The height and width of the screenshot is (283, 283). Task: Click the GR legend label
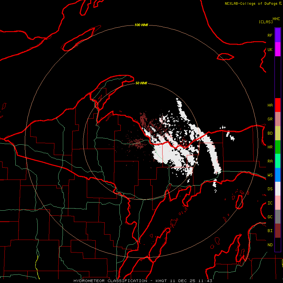pyautogui.click(x=270, y=119)
